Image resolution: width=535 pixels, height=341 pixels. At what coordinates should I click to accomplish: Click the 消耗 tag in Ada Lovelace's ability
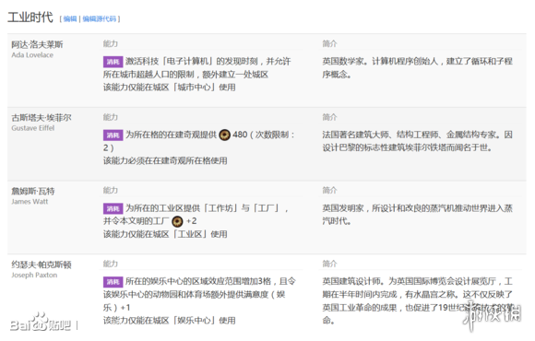(x=113, y=62)
